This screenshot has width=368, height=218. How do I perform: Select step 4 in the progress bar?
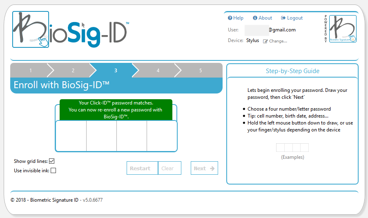point(158,70)
